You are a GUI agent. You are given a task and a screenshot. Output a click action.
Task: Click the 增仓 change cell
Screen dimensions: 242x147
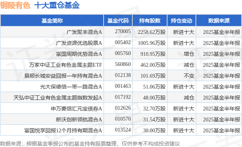pos(189,54)
